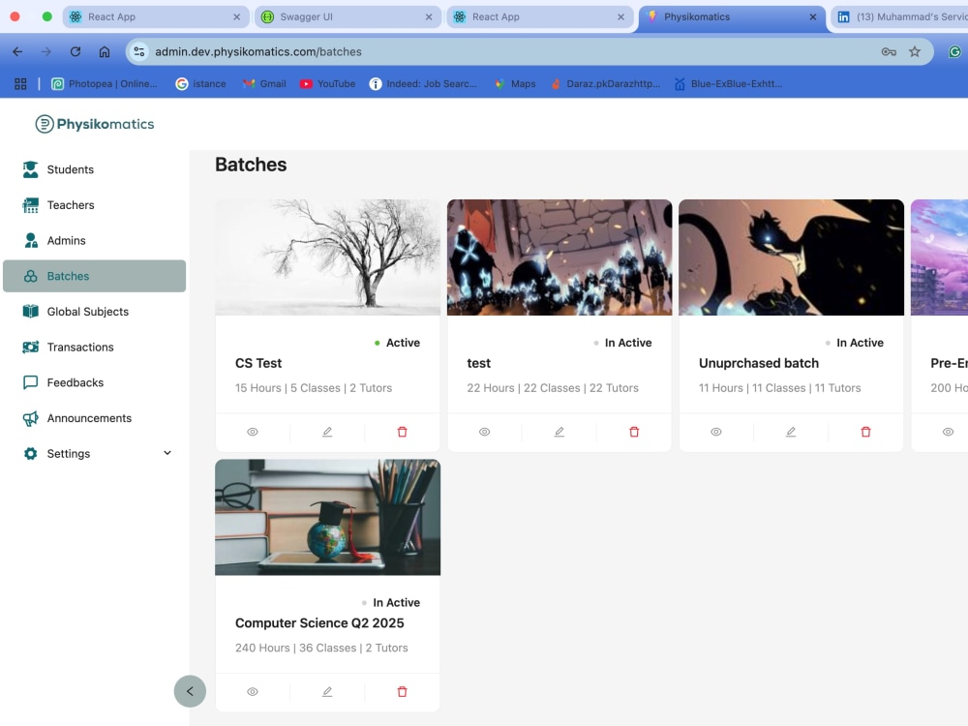Open the apps grid in bookmarks bar
This screenshot has height=726, width=968.
click(x=20, y=84)
